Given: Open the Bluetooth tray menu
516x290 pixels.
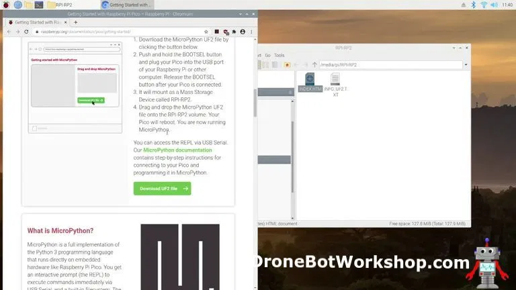Looking at the screenshot, I should [x=473, y=5].
